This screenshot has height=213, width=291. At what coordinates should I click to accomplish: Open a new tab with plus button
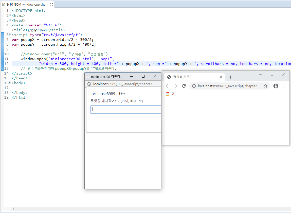[x=230, y=77]
